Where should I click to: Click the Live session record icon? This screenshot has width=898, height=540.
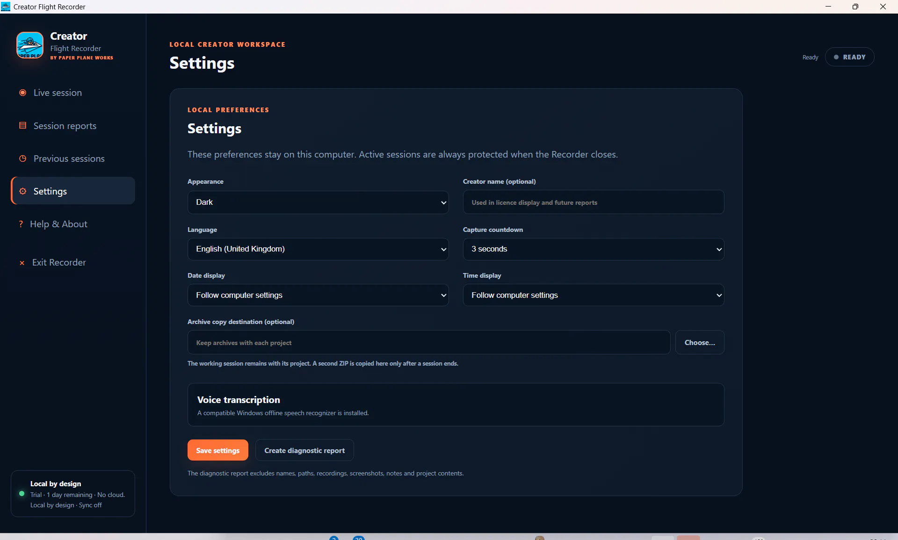coord(22,93)
